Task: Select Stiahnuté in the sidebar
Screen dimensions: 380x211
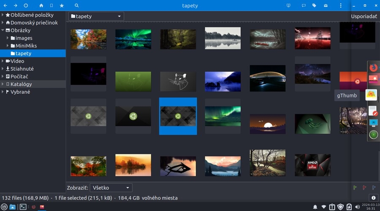Action: pos(22,69)
